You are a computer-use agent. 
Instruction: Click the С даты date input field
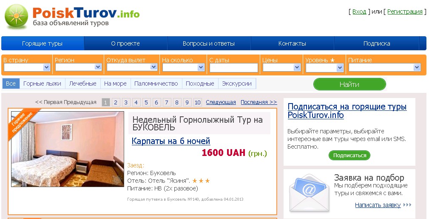pyautogui.click(x=234, y=68)
